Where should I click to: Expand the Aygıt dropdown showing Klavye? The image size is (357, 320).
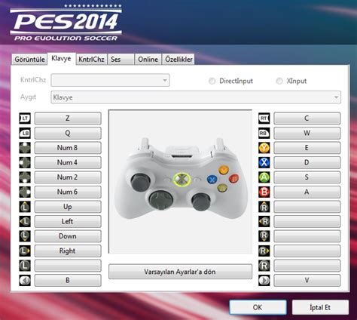coord(196,97)
